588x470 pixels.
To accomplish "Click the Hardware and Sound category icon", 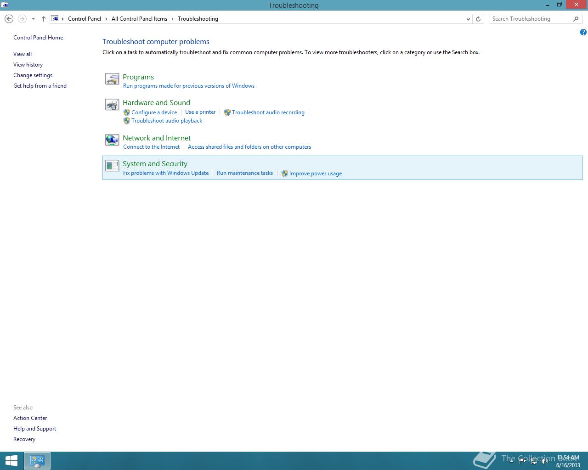I will 112,105.
